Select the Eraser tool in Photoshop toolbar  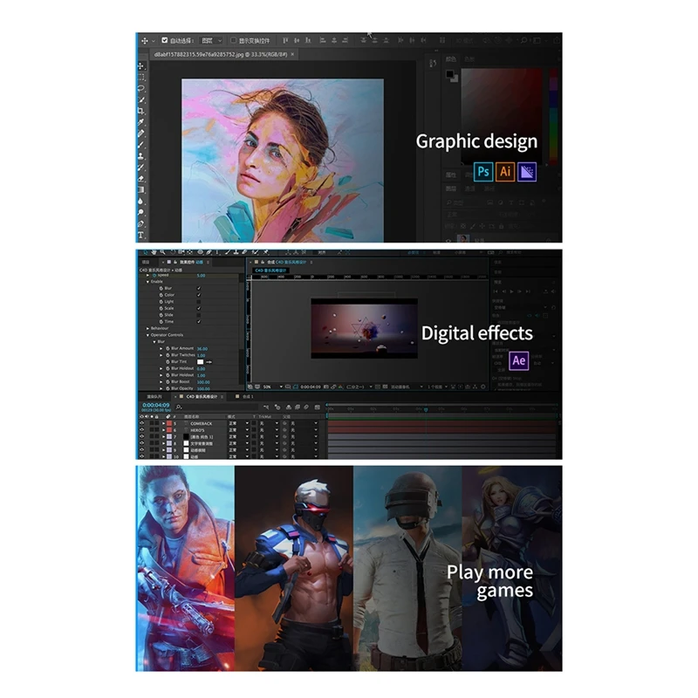141,179
